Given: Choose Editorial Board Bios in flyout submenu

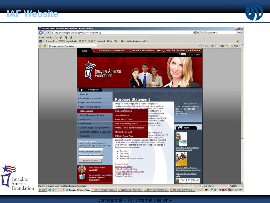Looking at the screenshot, I should point(130,136).
